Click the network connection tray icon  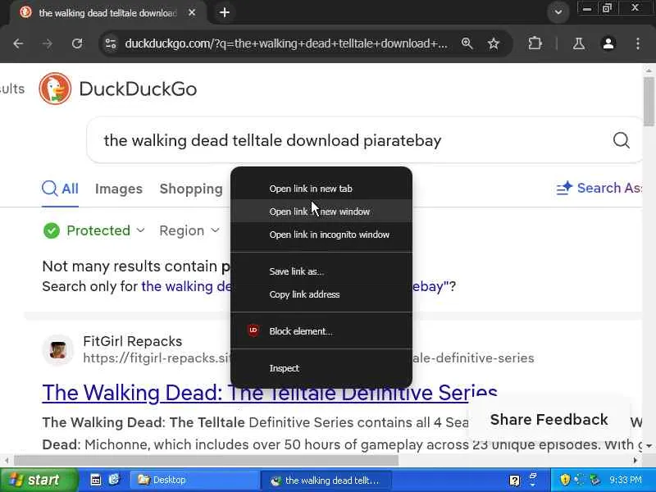pos(594,480)
